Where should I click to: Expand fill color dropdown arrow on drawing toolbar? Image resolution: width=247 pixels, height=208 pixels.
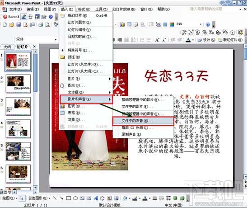[130, 198]
